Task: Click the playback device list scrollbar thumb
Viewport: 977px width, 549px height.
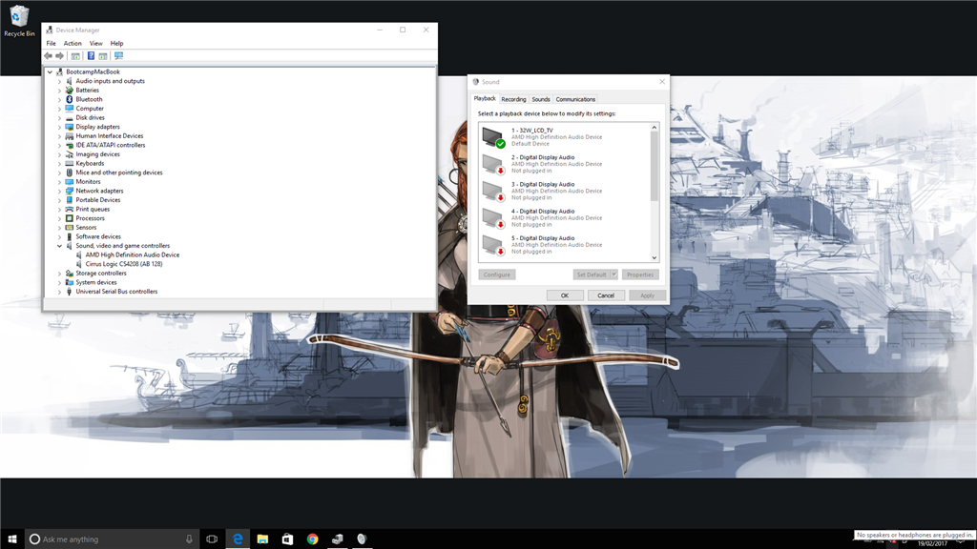Action: point(655,167)
